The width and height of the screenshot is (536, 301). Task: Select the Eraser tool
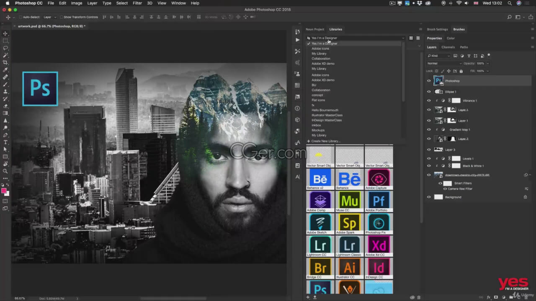point(5,106)
